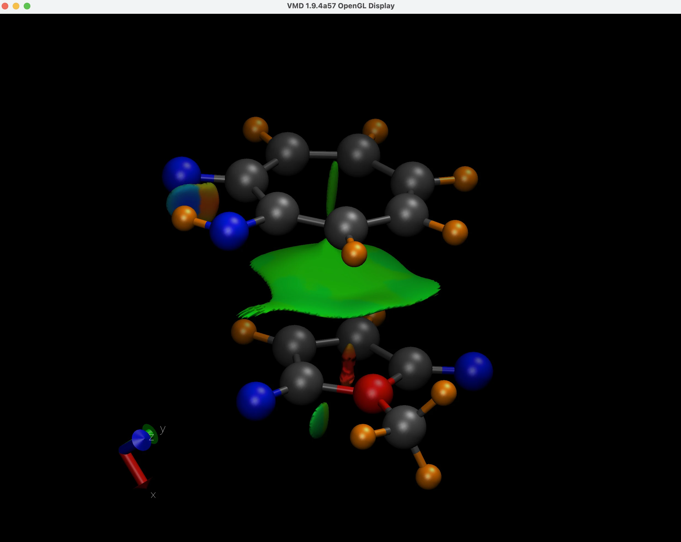Screen dimensions: 681x542
Task: Click the rightmost blue nitrogen atom
Action: (x=473, y=371)
